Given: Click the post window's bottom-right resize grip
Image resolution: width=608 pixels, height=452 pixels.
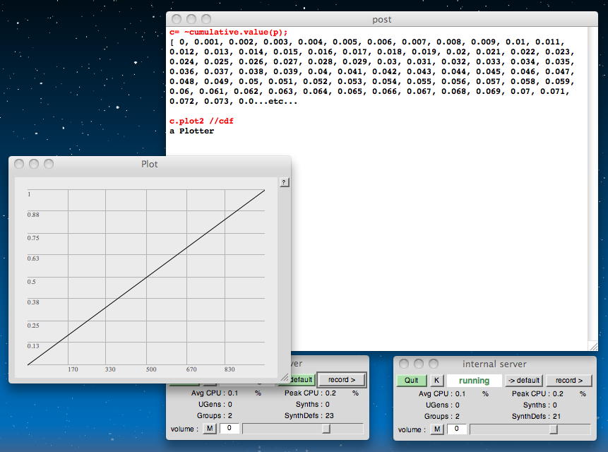Looking at the screenshot, I should pyautogui.click(x=592, y=345).
